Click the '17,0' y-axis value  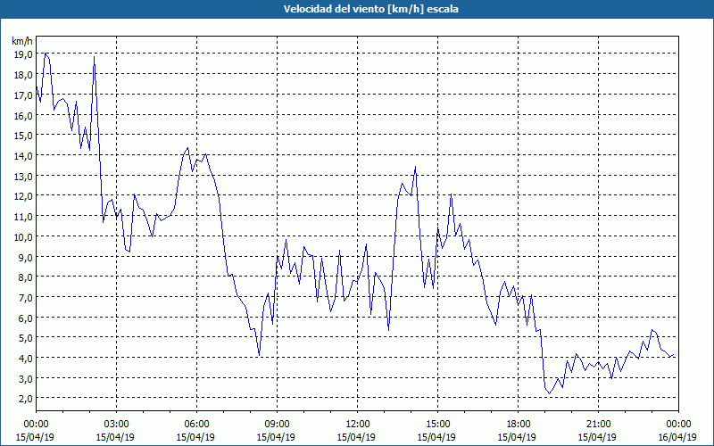pos(24,95)
